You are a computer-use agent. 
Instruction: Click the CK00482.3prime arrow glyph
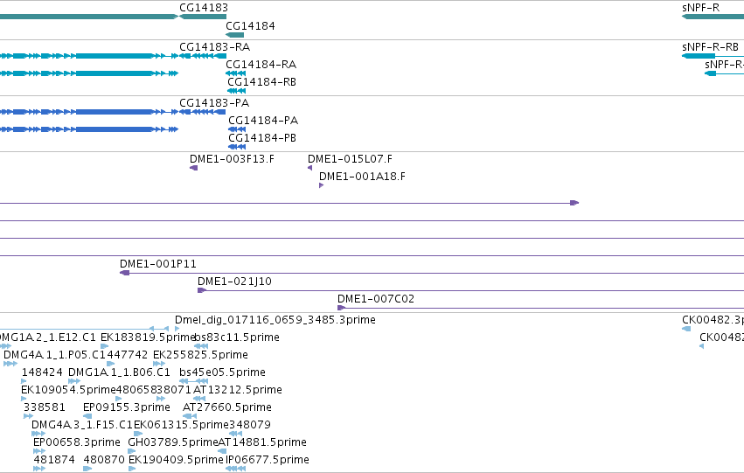686,329
